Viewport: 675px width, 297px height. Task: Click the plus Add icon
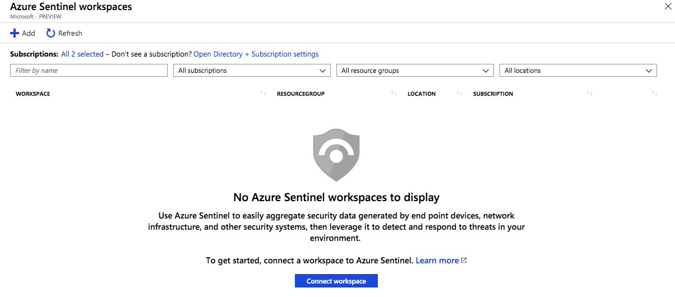pos(15,34)
